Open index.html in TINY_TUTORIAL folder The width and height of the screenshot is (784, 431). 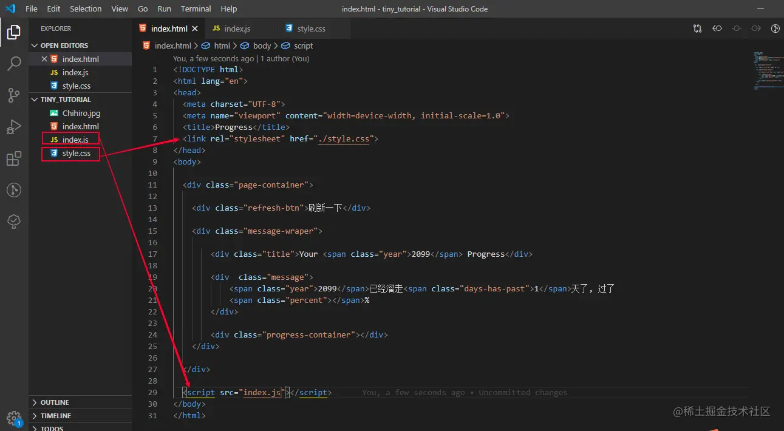(x=80, y=126)
